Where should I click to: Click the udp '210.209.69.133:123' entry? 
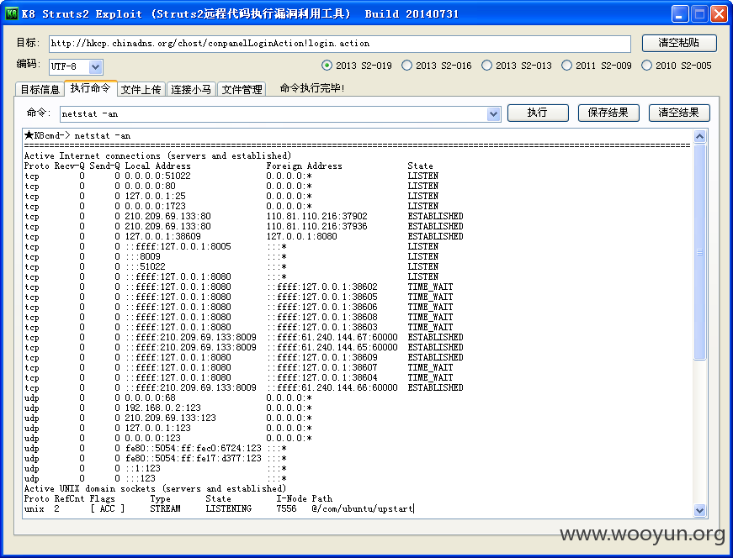point(170,418)
